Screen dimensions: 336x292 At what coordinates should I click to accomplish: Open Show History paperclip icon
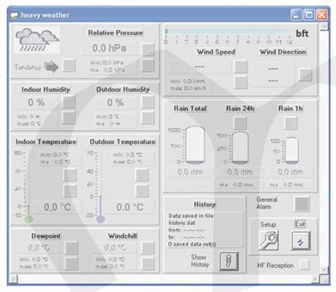coord(229,261)
